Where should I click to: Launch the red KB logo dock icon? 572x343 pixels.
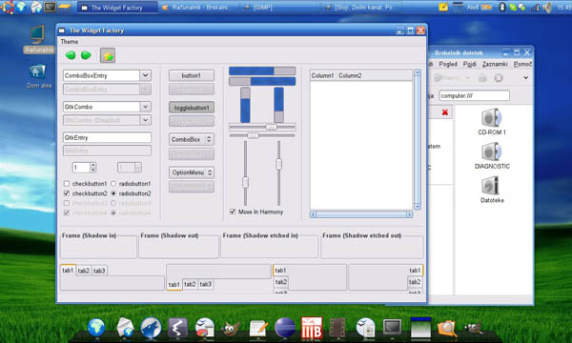(312, 328)
